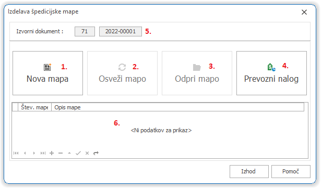Add new record with plus icon
The width and height of the screenshot is (322, 189).
coord(52,153)
